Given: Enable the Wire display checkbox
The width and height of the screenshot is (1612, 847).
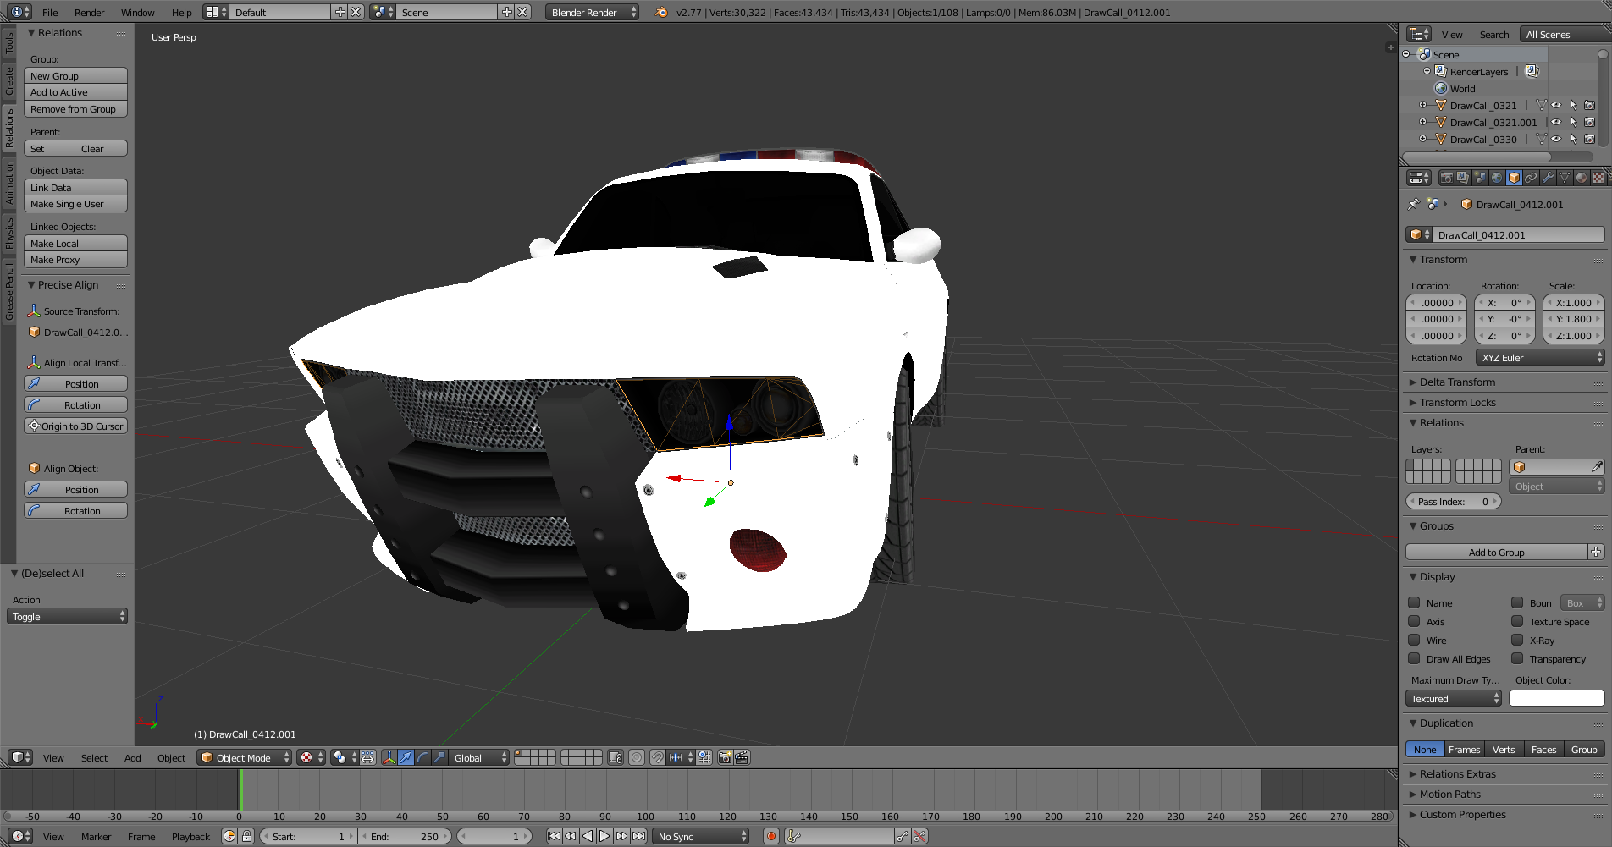Looking at the screenshot, I should coord(1414,640).
